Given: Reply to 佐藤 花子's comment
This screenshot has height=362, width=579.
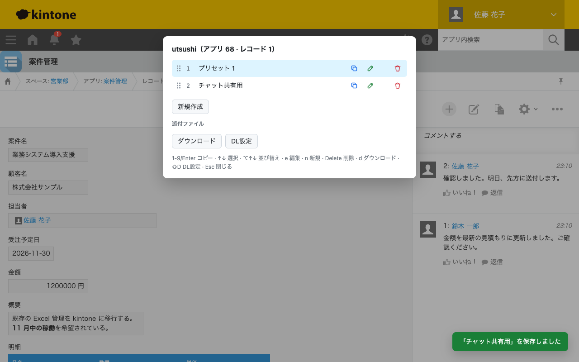Looking at the screenshot, I should (x=492, y=193).
